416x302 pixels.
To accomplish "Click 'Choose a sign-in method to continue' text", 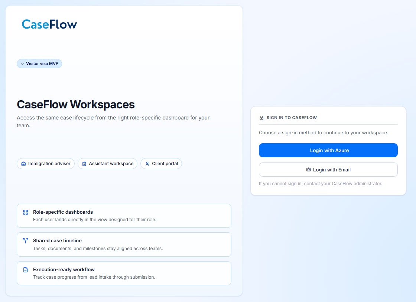I will pos(324,133).
